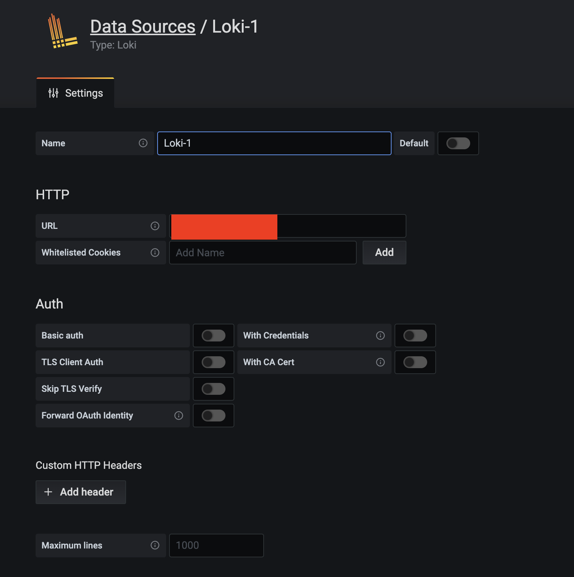Click the Custom HTTP Headers heading

pyautogui.click(x=89, y=465)
